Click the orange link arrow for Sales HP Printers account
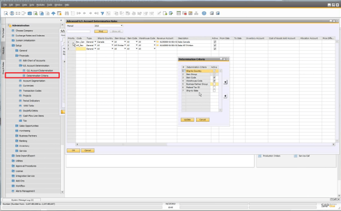Image resolution: width=341 pixels, height=211 pixels. point(157,45)
